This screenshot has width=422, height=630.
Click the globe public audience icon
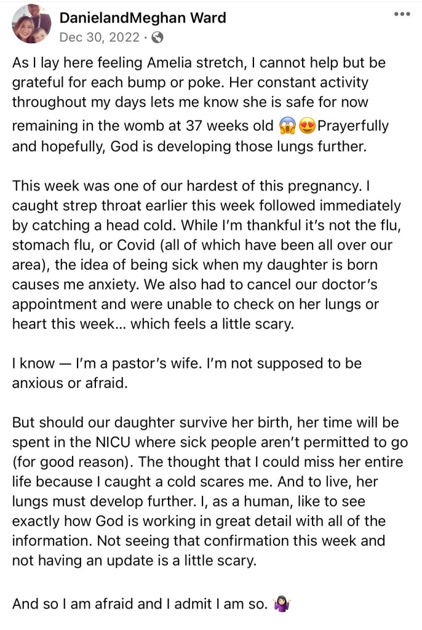(157, 38)
